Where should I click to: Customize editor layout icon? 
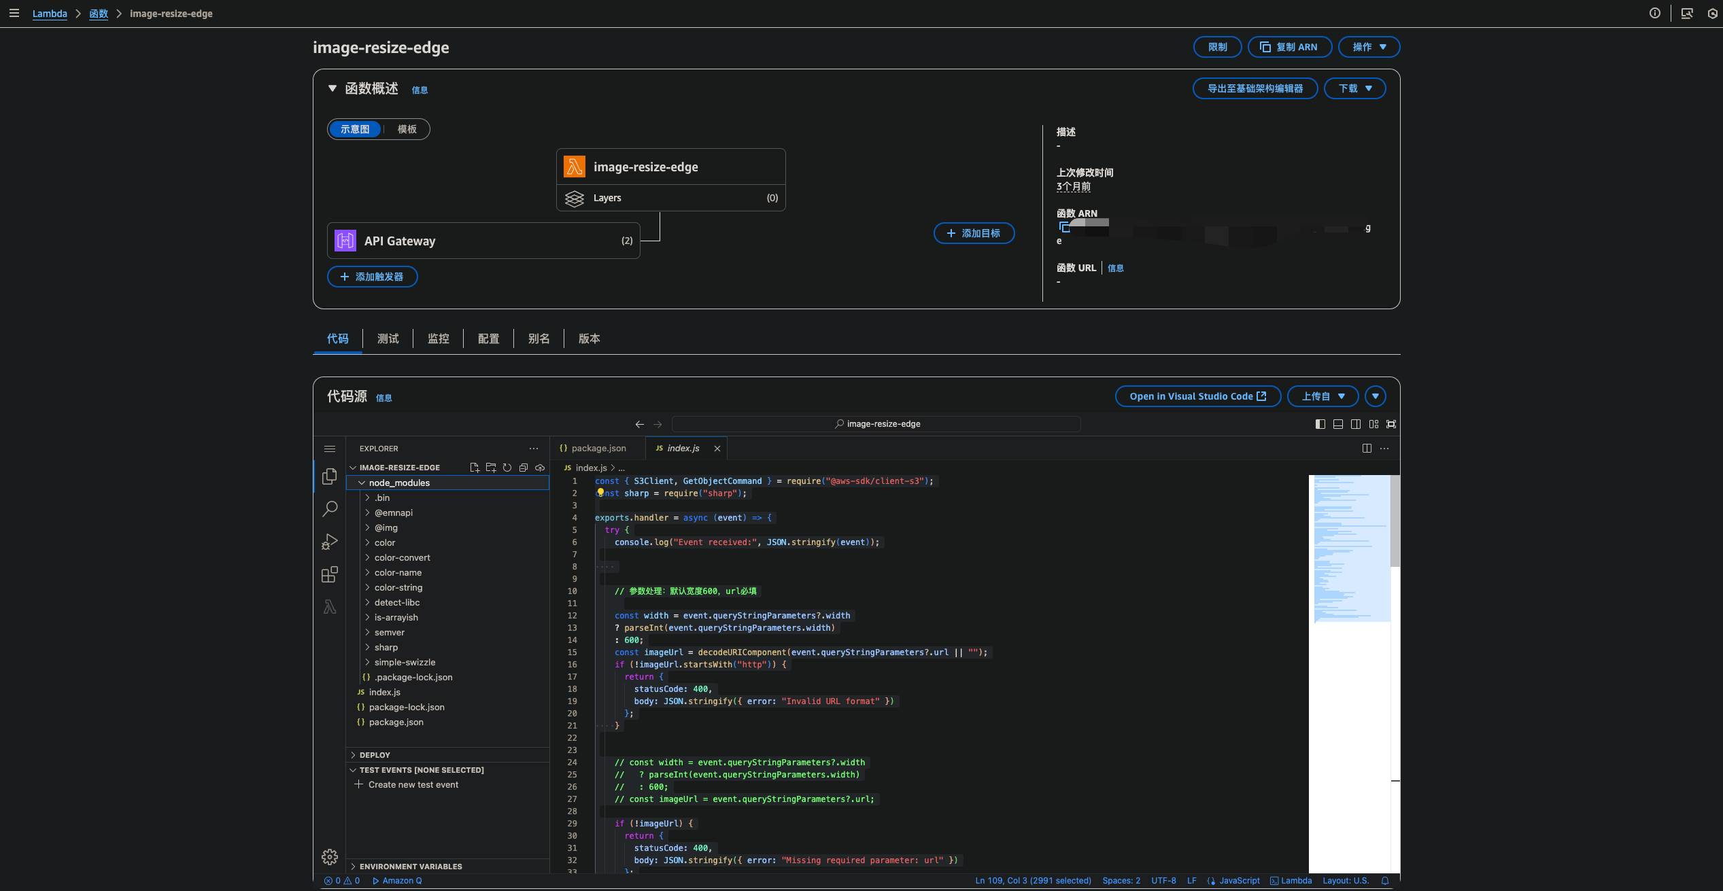1374,424
